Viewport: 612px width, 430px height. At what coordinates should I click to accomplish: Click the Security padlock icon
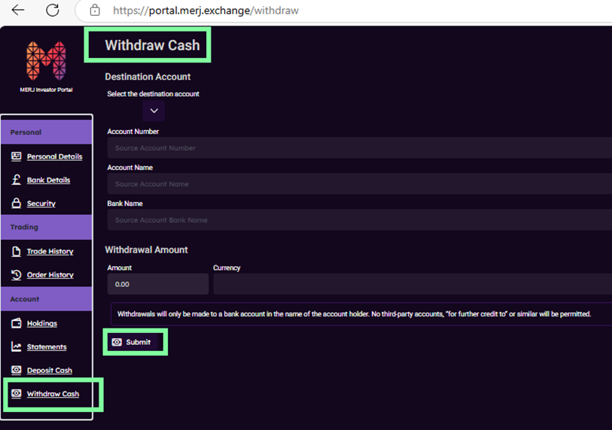(17, 204)
